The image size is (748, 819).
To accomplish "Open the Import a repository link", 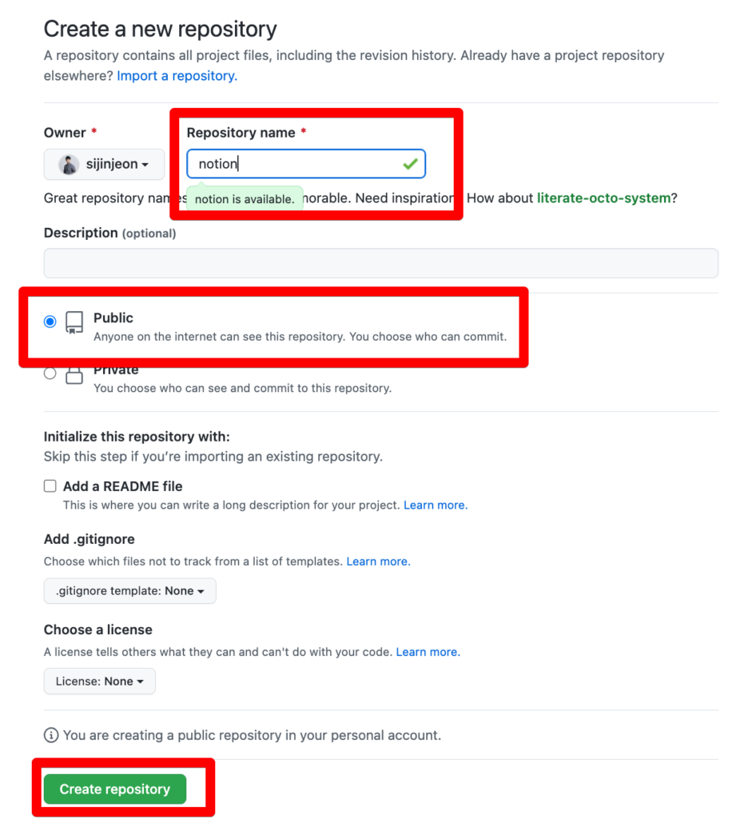I will 176,75.
